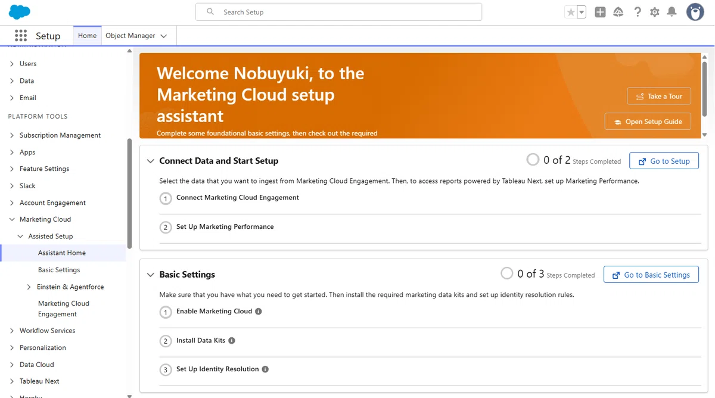Collapse the Basic Settings section chevron
Viewport: 715px width, 398px height.
tap(151, 275)
